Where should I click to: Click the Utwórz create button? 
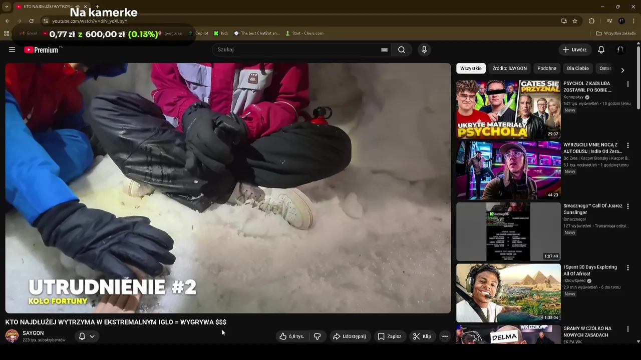pos(574,49)
